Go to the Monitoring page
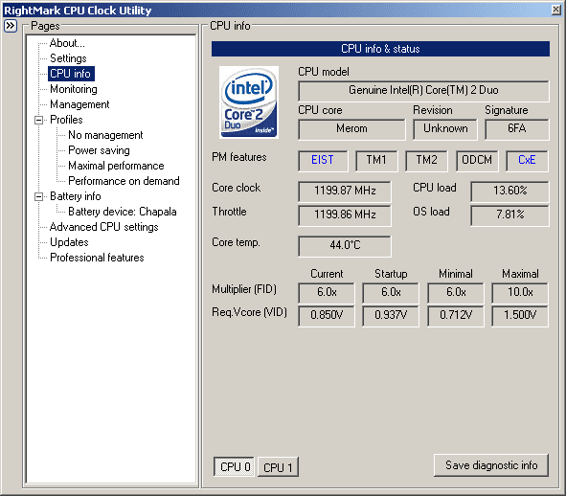The width and height of the screenshot is (566, 496). click(x=74, y=89)
